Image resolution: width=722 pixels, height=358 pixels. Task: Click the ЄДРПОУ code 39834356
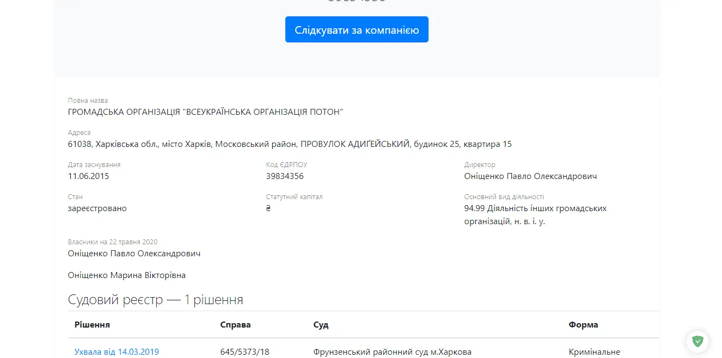[285, 176]
